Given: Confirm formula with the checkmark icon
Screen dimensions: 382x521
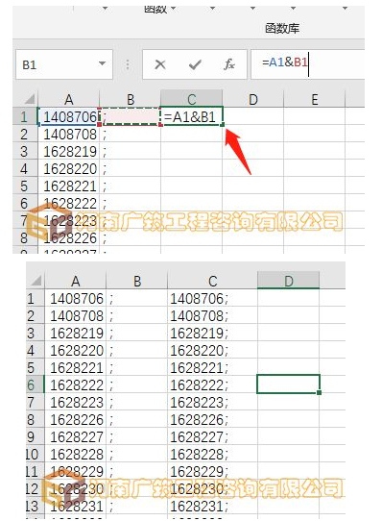Looking at the screenshot, I should (195, 64).
